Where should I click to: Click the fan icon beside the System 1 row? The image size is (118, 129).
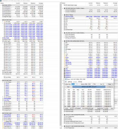[x=64, y=71]
